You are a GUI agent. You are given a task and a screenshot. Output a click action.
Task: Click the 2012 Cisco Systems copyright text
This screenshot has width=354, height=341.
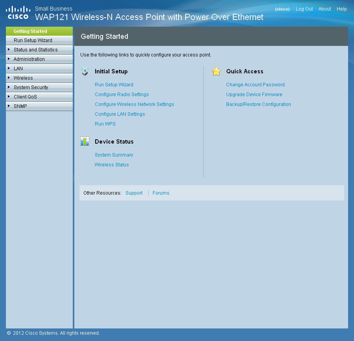53,333
